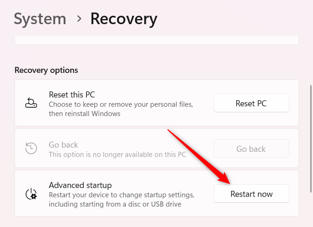Image resolution: width=313 pixels, height=227 pixels.
Task: Click the Reset this PC icon
Action: [x=31, y=103]
